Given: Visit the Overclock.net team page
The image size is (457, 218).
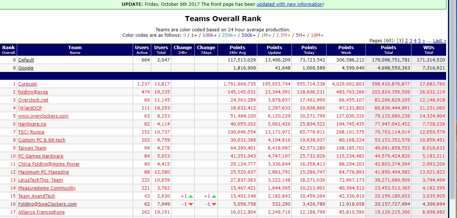Looking at the screenshot, I should pyautogui.click(x=33, y=100).
